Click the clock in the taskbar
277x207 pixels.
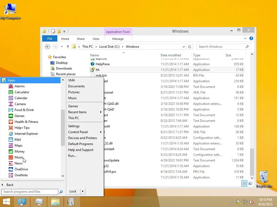coord(265,202)
